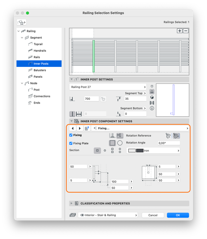Viewport: 207px width, 239px height.
Task: Open Interior - Stair & Railing layer dropdown
Action: click(x=108, y=215)
